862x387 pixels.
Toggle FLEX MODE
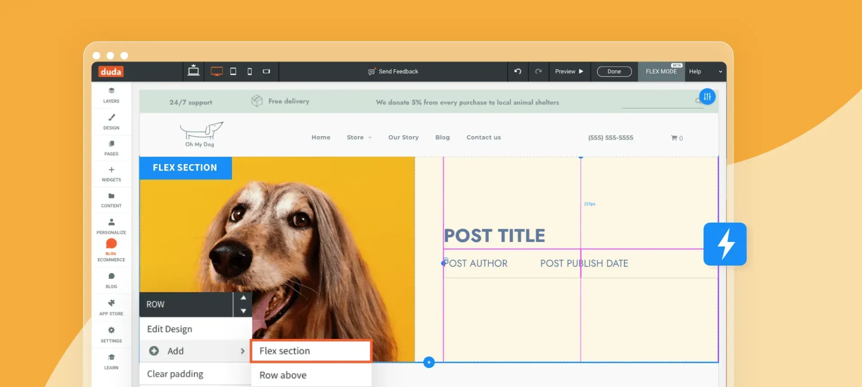[661, 72]
